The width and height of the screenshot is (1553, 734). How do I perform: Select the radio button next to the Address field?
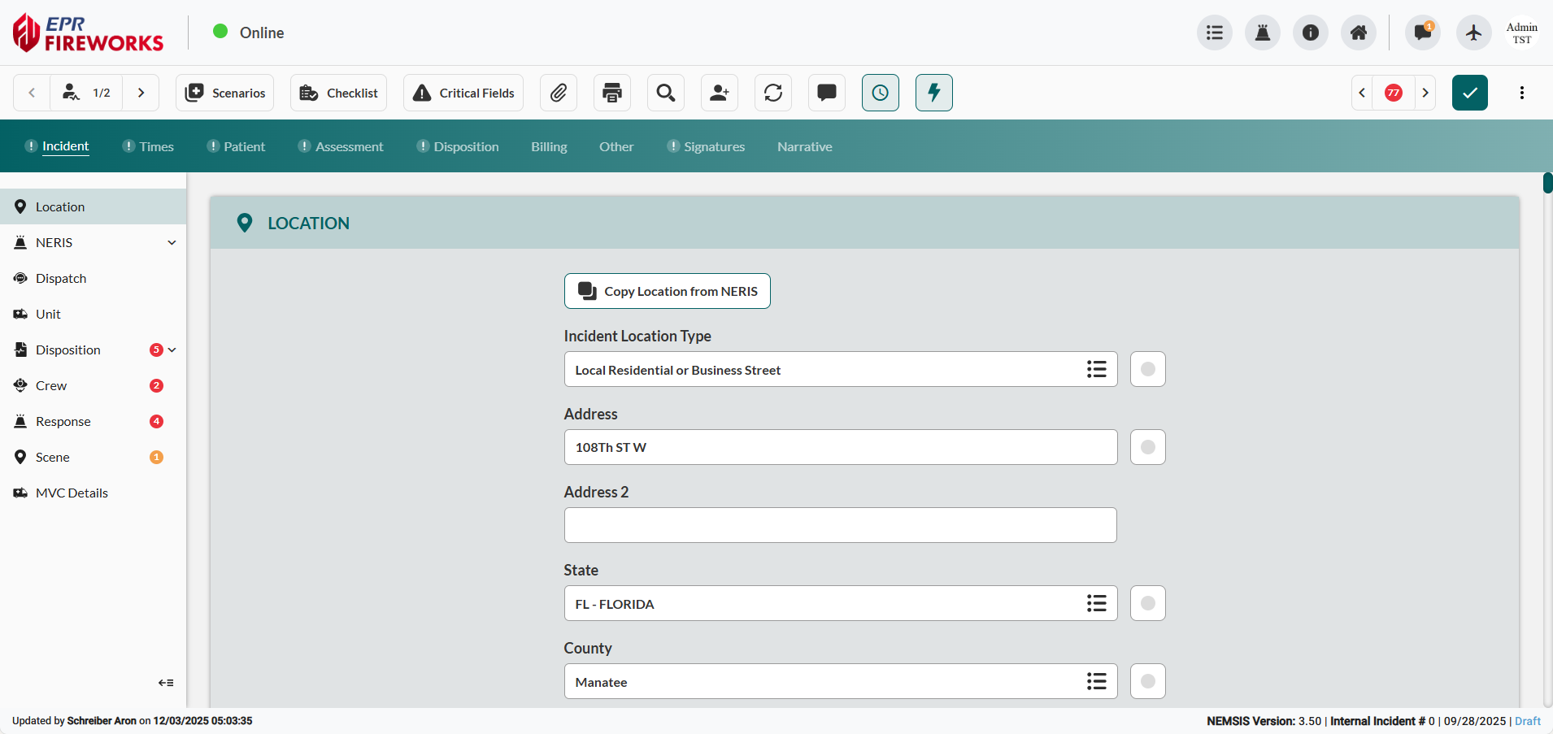(1147, 446)
